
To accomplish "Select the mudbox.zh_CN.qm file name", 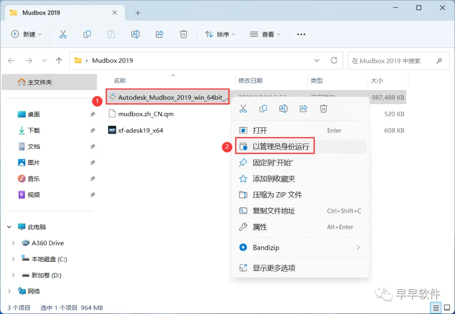I will pyautogui.click(x=146, y=114).
